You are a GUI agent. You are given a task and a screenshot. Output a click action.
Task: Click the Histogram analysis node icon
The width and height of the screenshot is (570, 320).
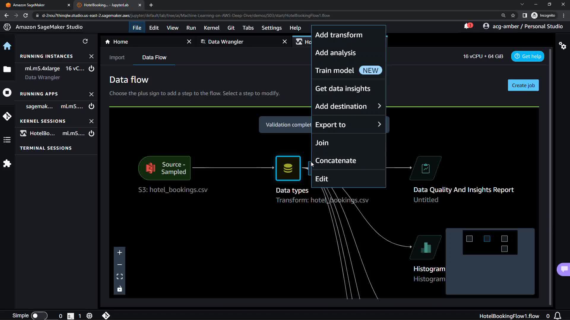pyautogui.click(x=426, y=247)
